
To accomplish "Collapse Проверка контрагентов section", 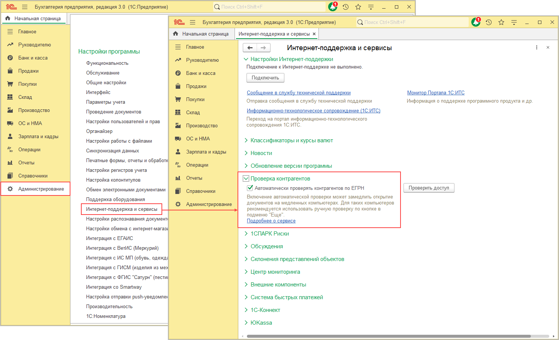I will pos(246,179).
